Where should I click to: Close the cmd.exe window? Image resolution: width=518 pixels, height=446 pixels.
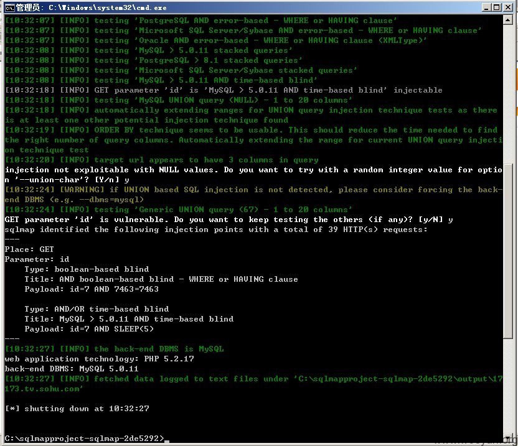click(508, 7)
